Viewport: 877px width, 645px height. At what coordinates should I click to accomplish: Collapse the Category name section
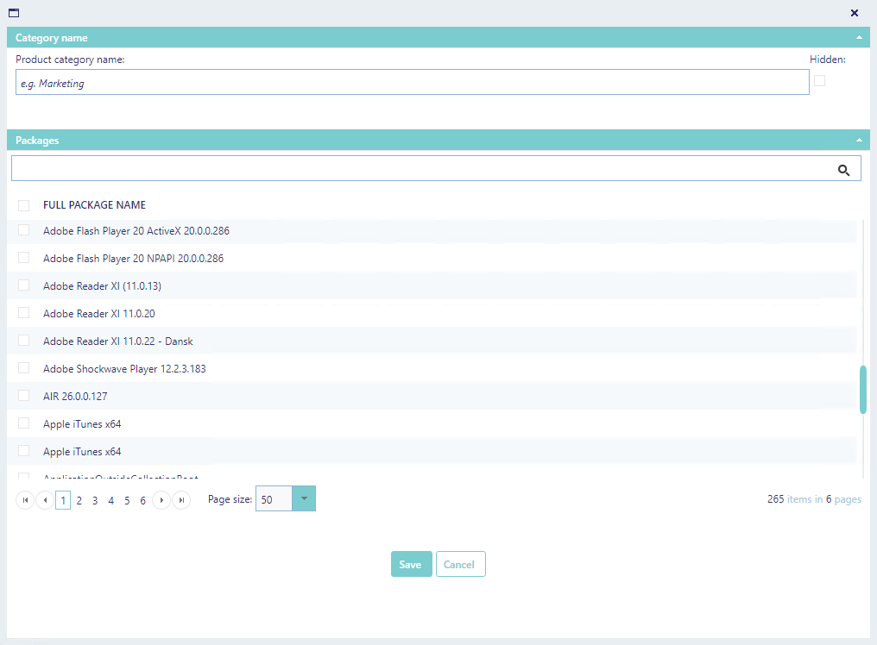click(859, 38)
